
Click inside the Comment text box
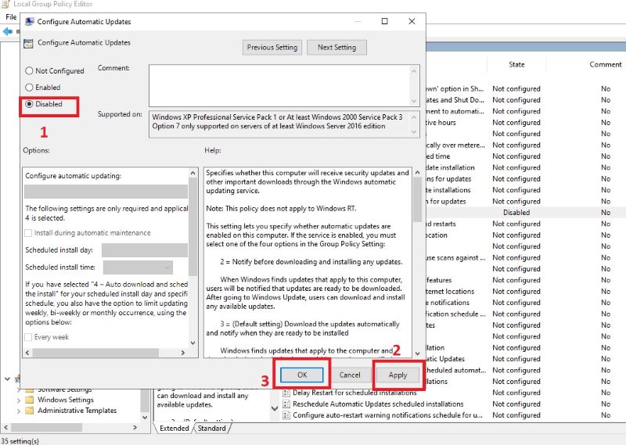point(279,85)
